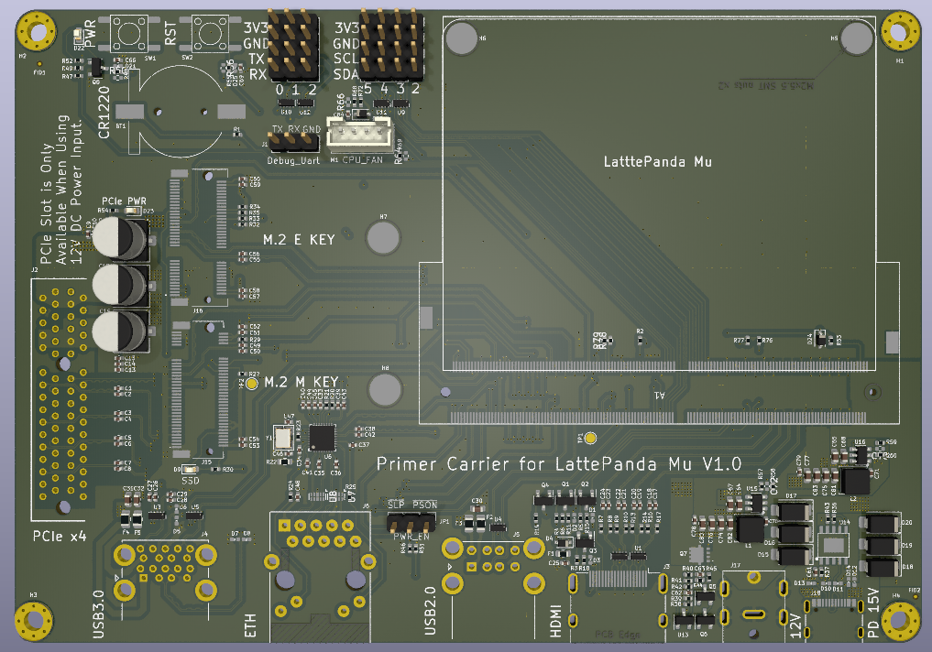932x652 pixels.
Task: Select the LattePanda Mu module label
Action: 658,162
